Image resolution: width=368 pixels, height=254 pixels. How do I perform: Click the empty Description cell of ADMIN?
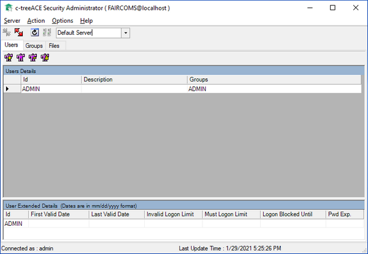click(134, 89)
